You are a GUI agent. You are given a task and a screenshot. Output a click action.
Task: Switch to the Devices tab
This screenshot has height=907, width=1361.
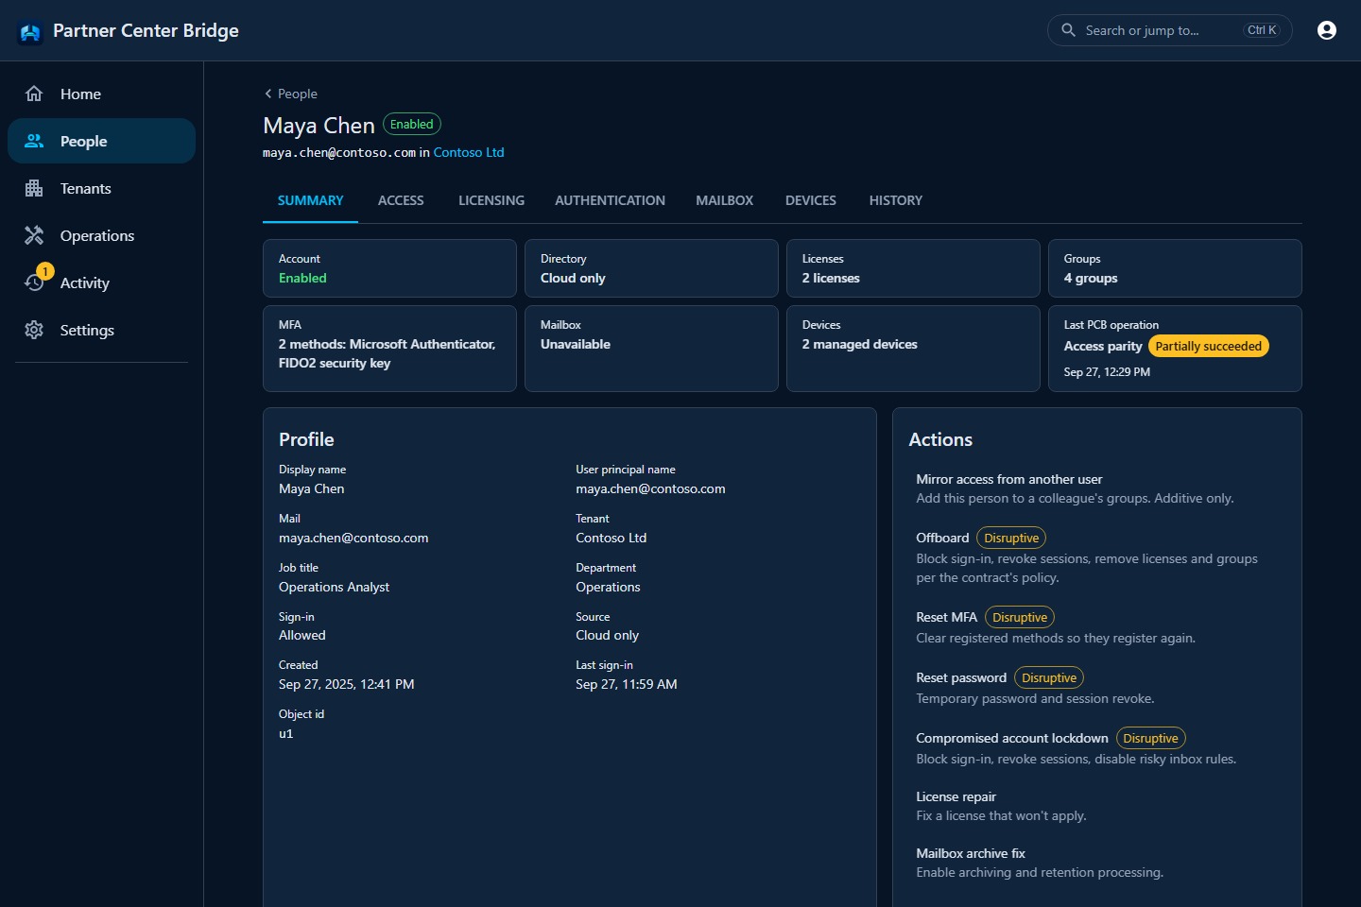tap(811, 200)
